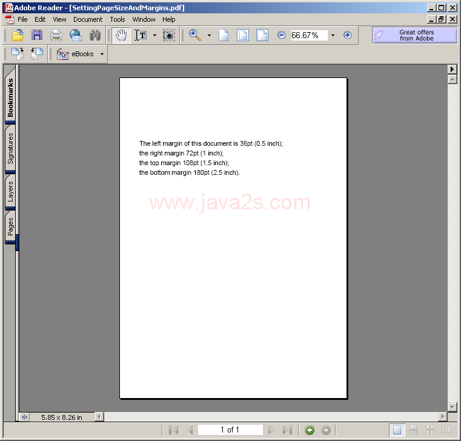The height and width of the screenshot is (441, 461).
Task: Select the Text Select tool
Action: pos(141,35)
